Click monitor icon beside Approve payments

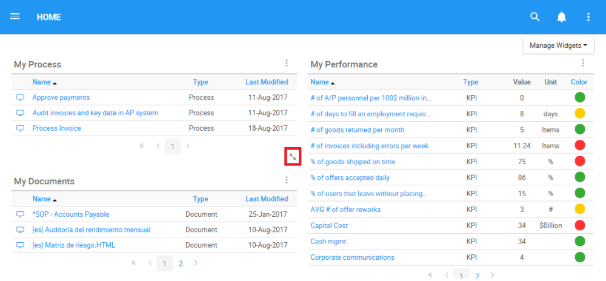pyautogui.click(x=20, y=98)
